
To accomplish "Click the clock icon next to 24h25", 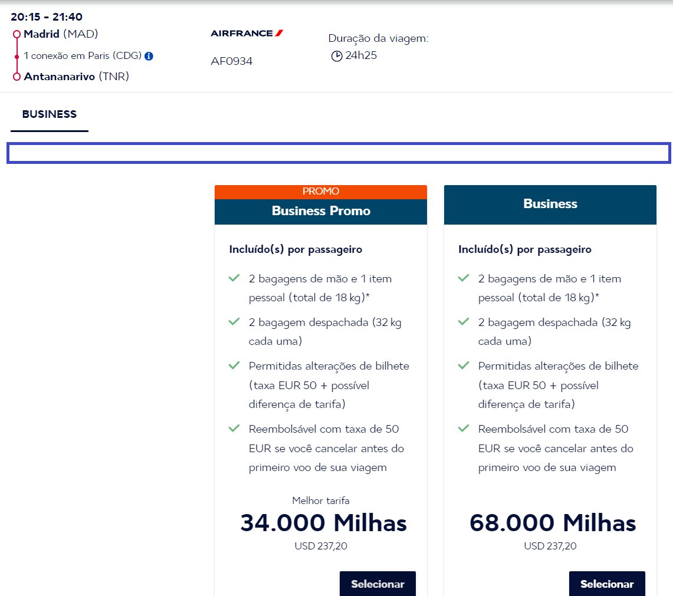I will [336, 56].
